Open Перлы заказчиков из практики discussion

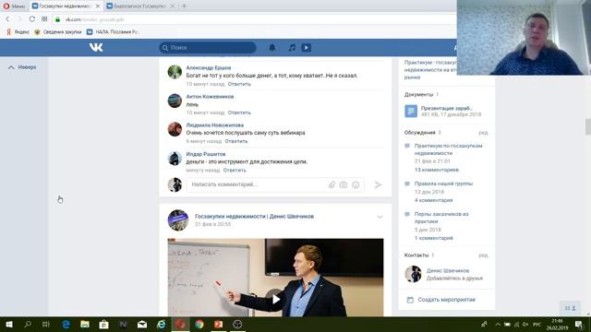[x=441, y=218]
